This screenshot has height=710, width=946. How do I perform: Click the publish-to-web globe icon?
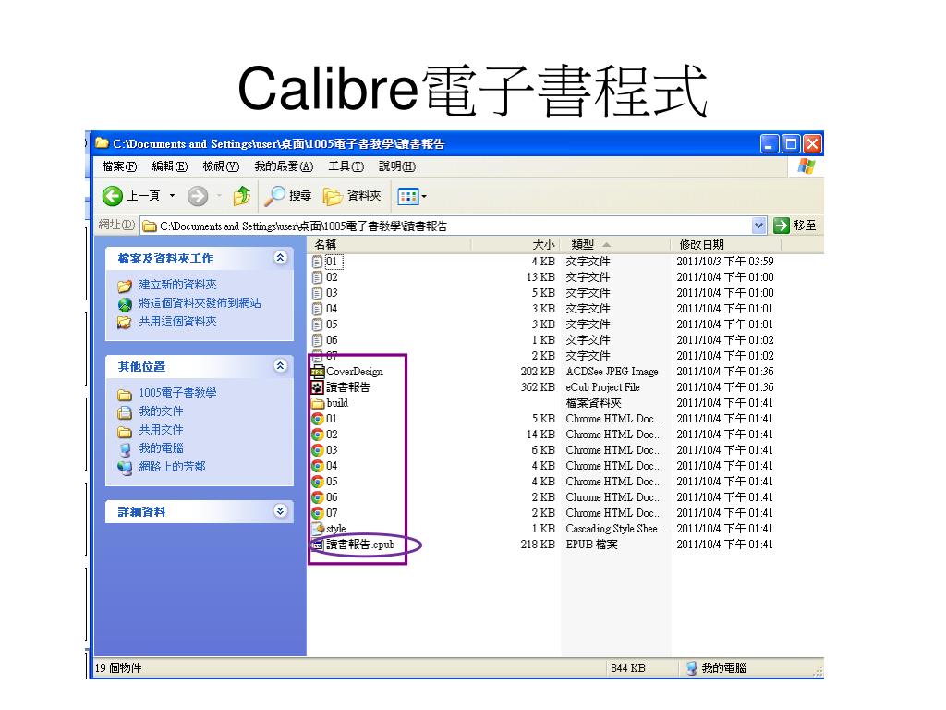tap(125, 303)
